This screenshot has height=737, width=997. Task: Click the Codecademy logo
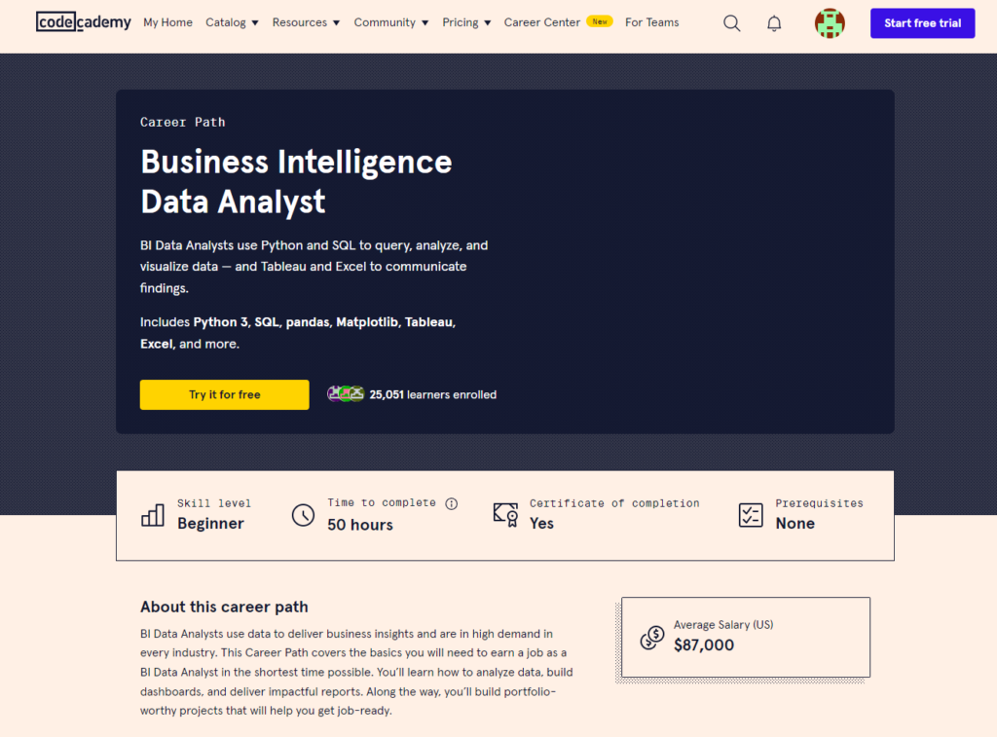click(84, 22)
